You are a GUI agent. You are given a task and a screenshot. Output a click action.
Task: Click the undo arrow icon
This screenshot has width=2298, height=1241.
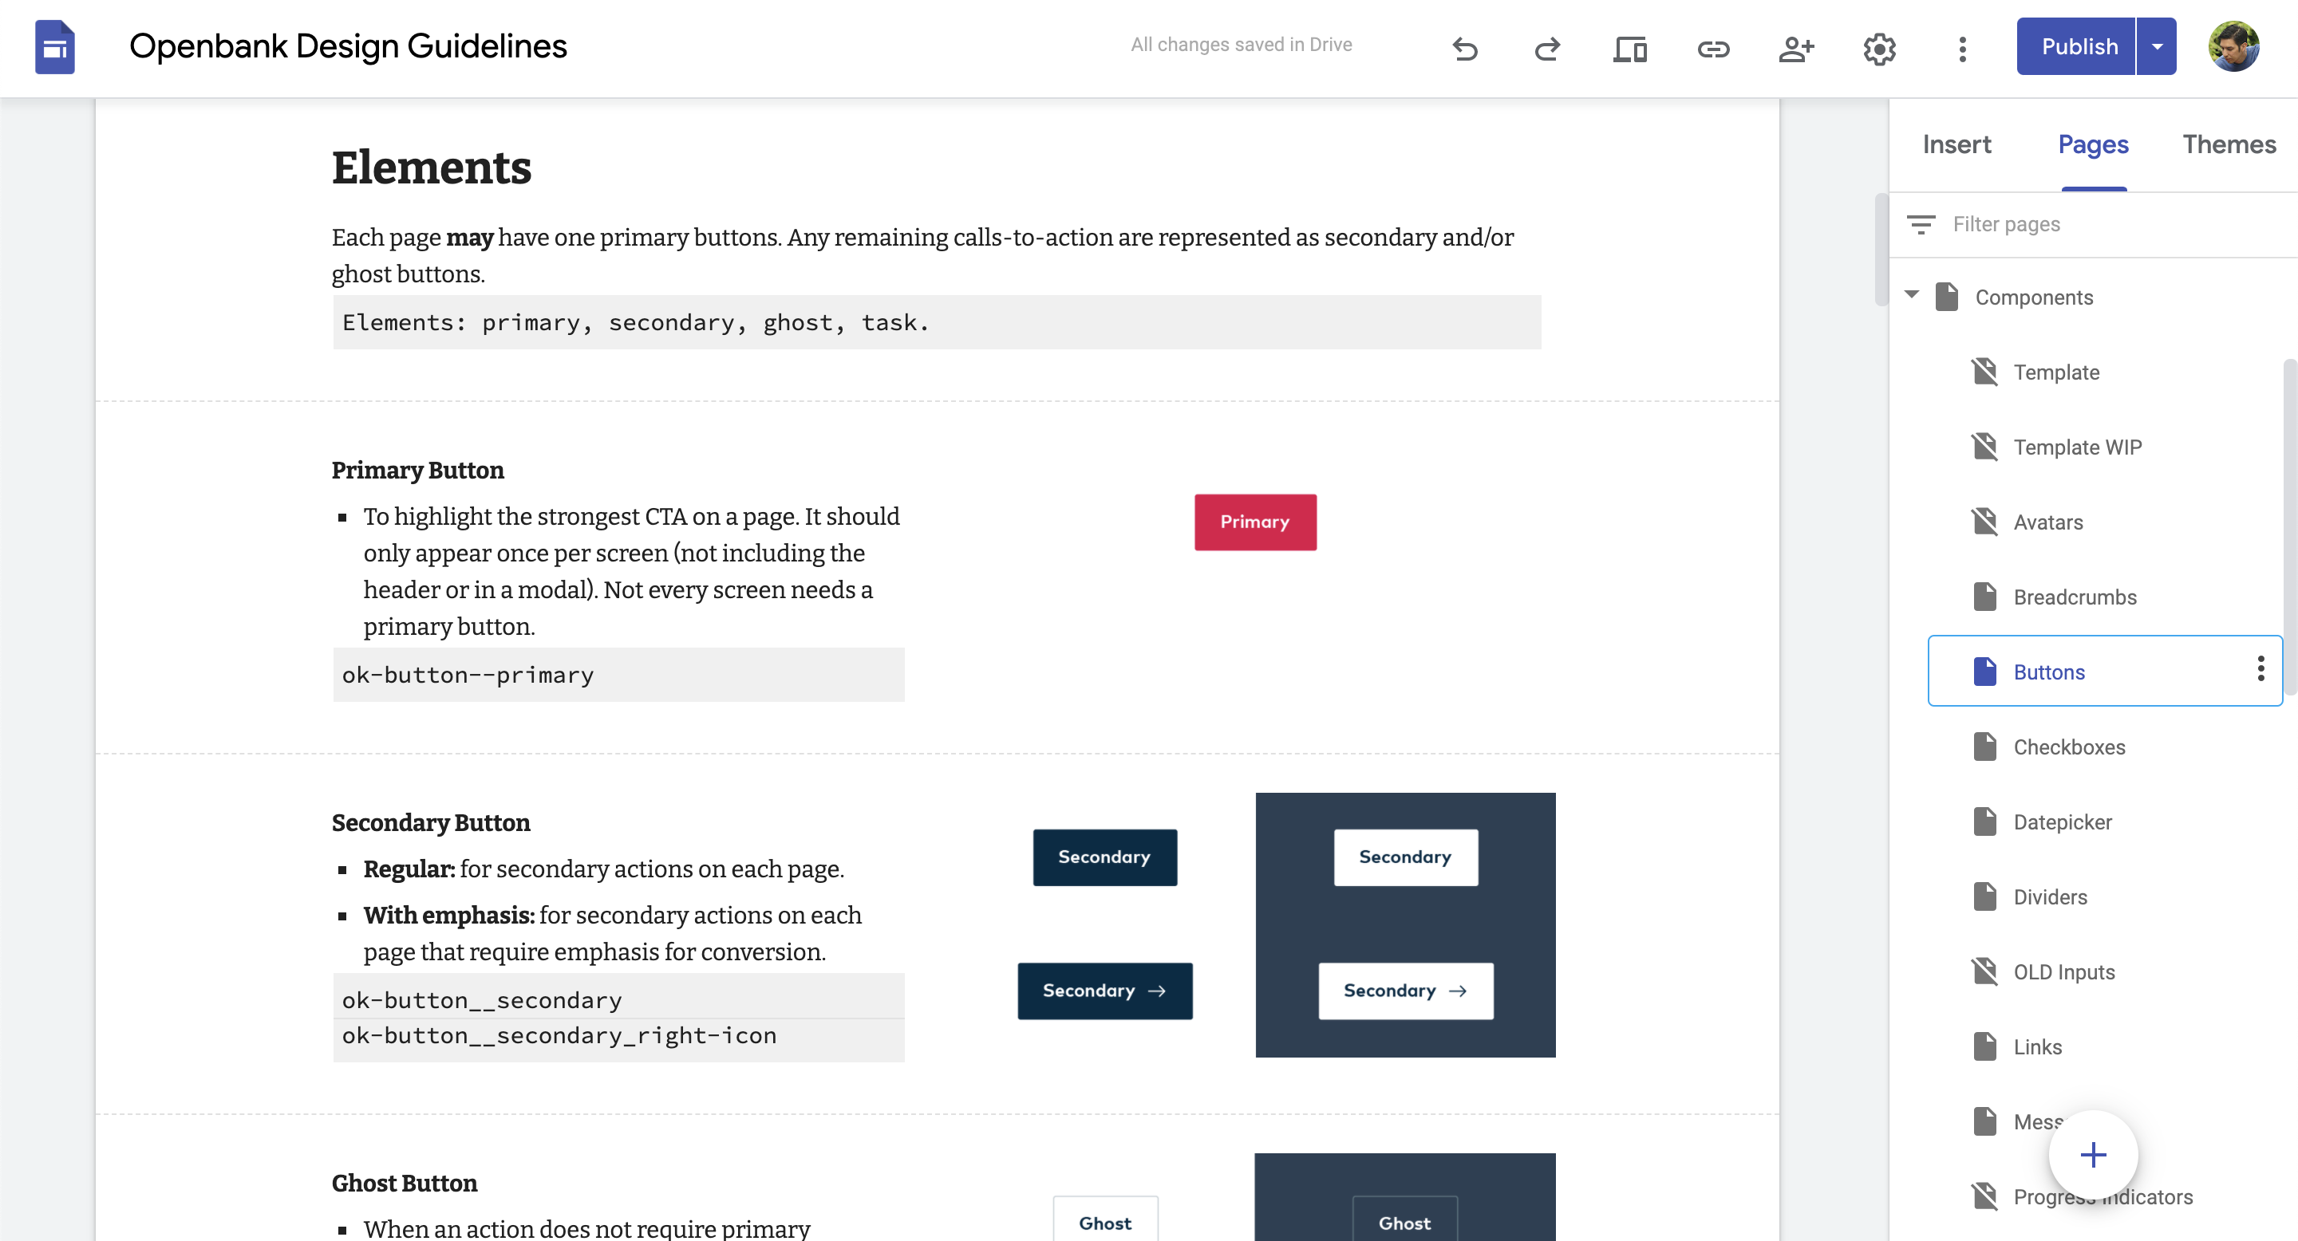[1465, 48]
